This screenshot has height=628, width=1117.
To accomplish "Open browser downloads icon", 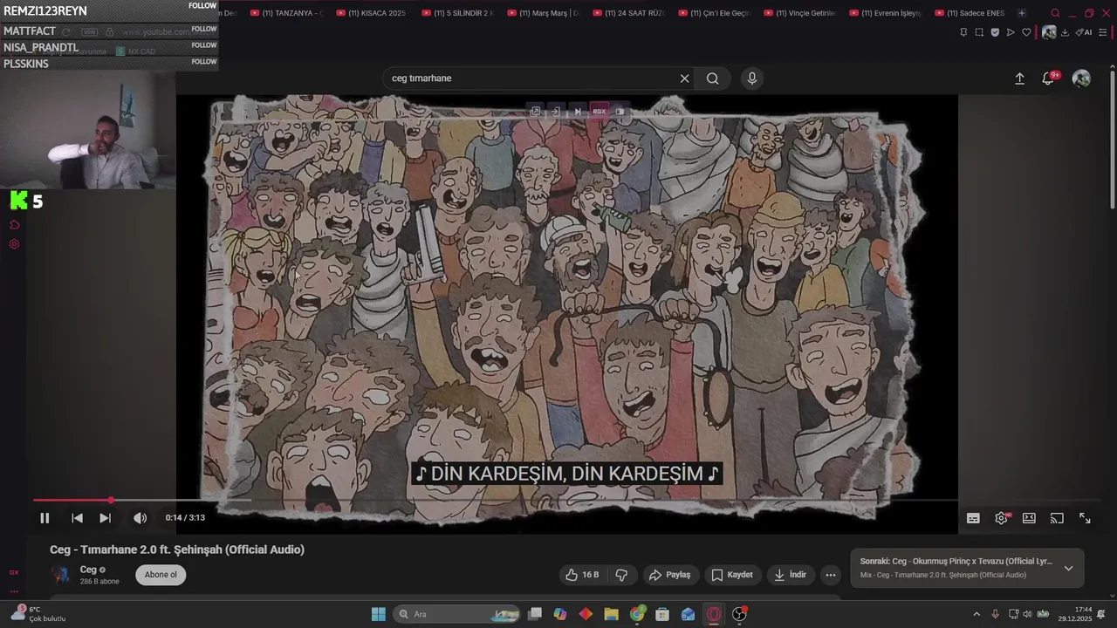I will click(x=1065, y=32).
